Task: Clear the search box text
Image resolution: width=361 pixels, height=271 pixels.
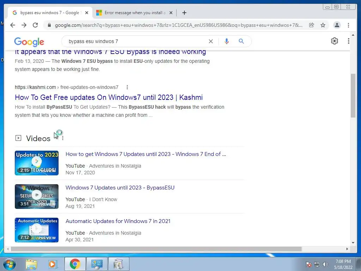Action: pyautogui.click(x=211, y=41)
